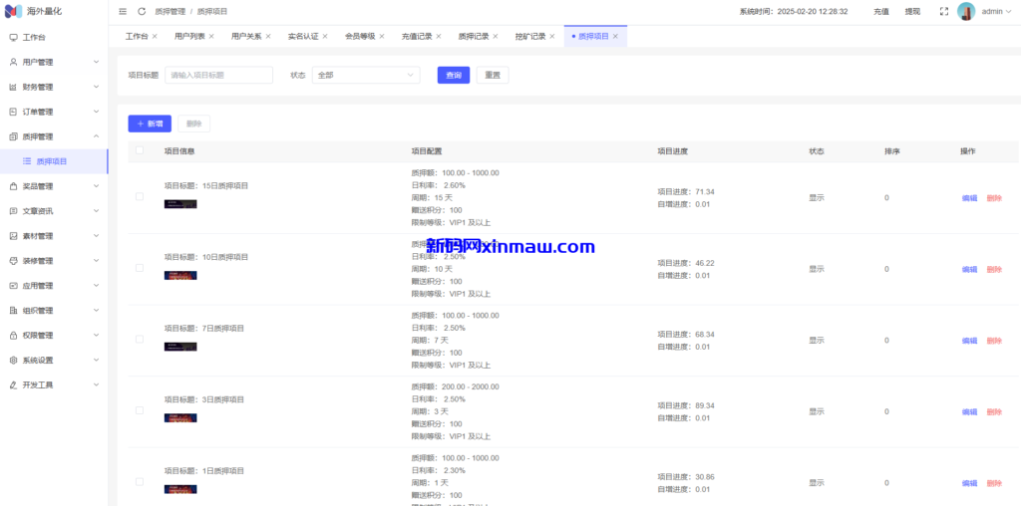Viewport: 1021px width, 506px height.
Task: Focus the 项目标题 search input
Action: [x=218, y=76]
